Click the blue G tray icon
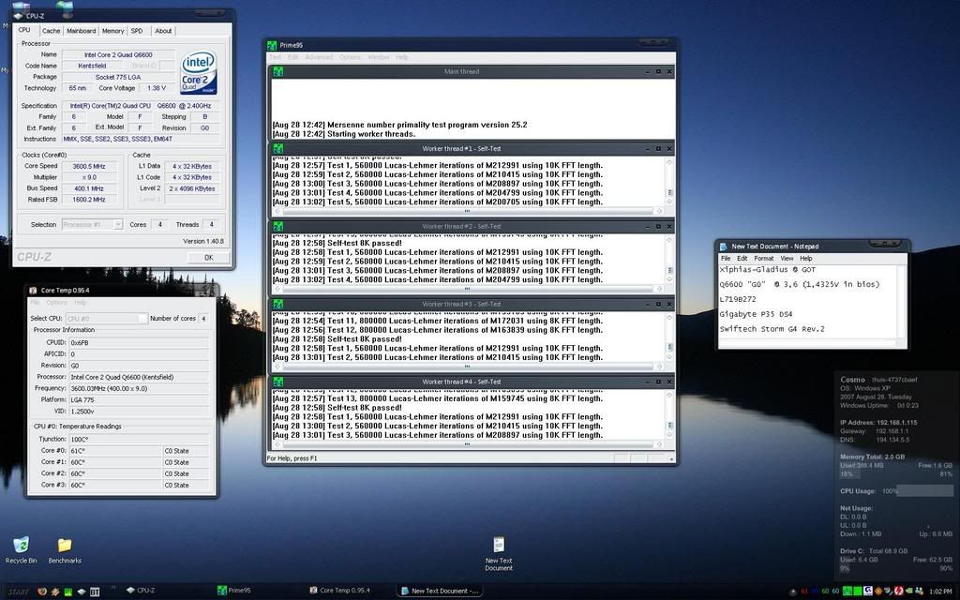This screenshot has width=960, height=600. (x=867, y=591)
